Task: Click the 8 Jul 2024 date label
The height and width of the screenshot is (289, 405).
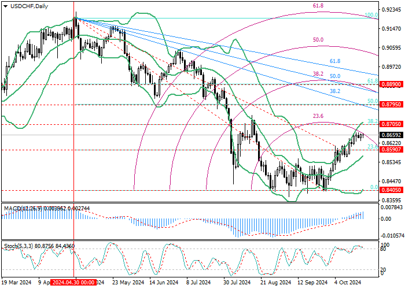Action: pyautogui.click(x=199, y=283)
